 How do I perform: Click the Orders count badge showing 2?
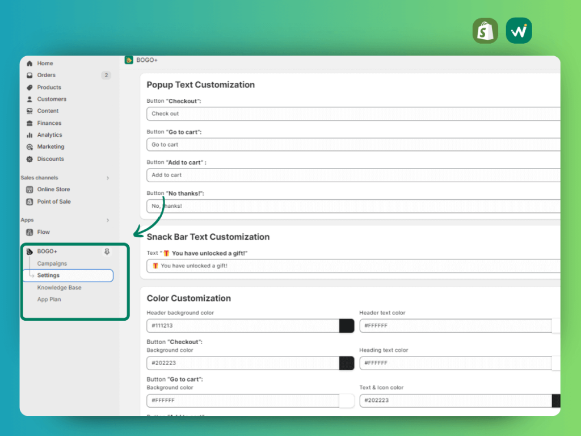coord(106,76)
